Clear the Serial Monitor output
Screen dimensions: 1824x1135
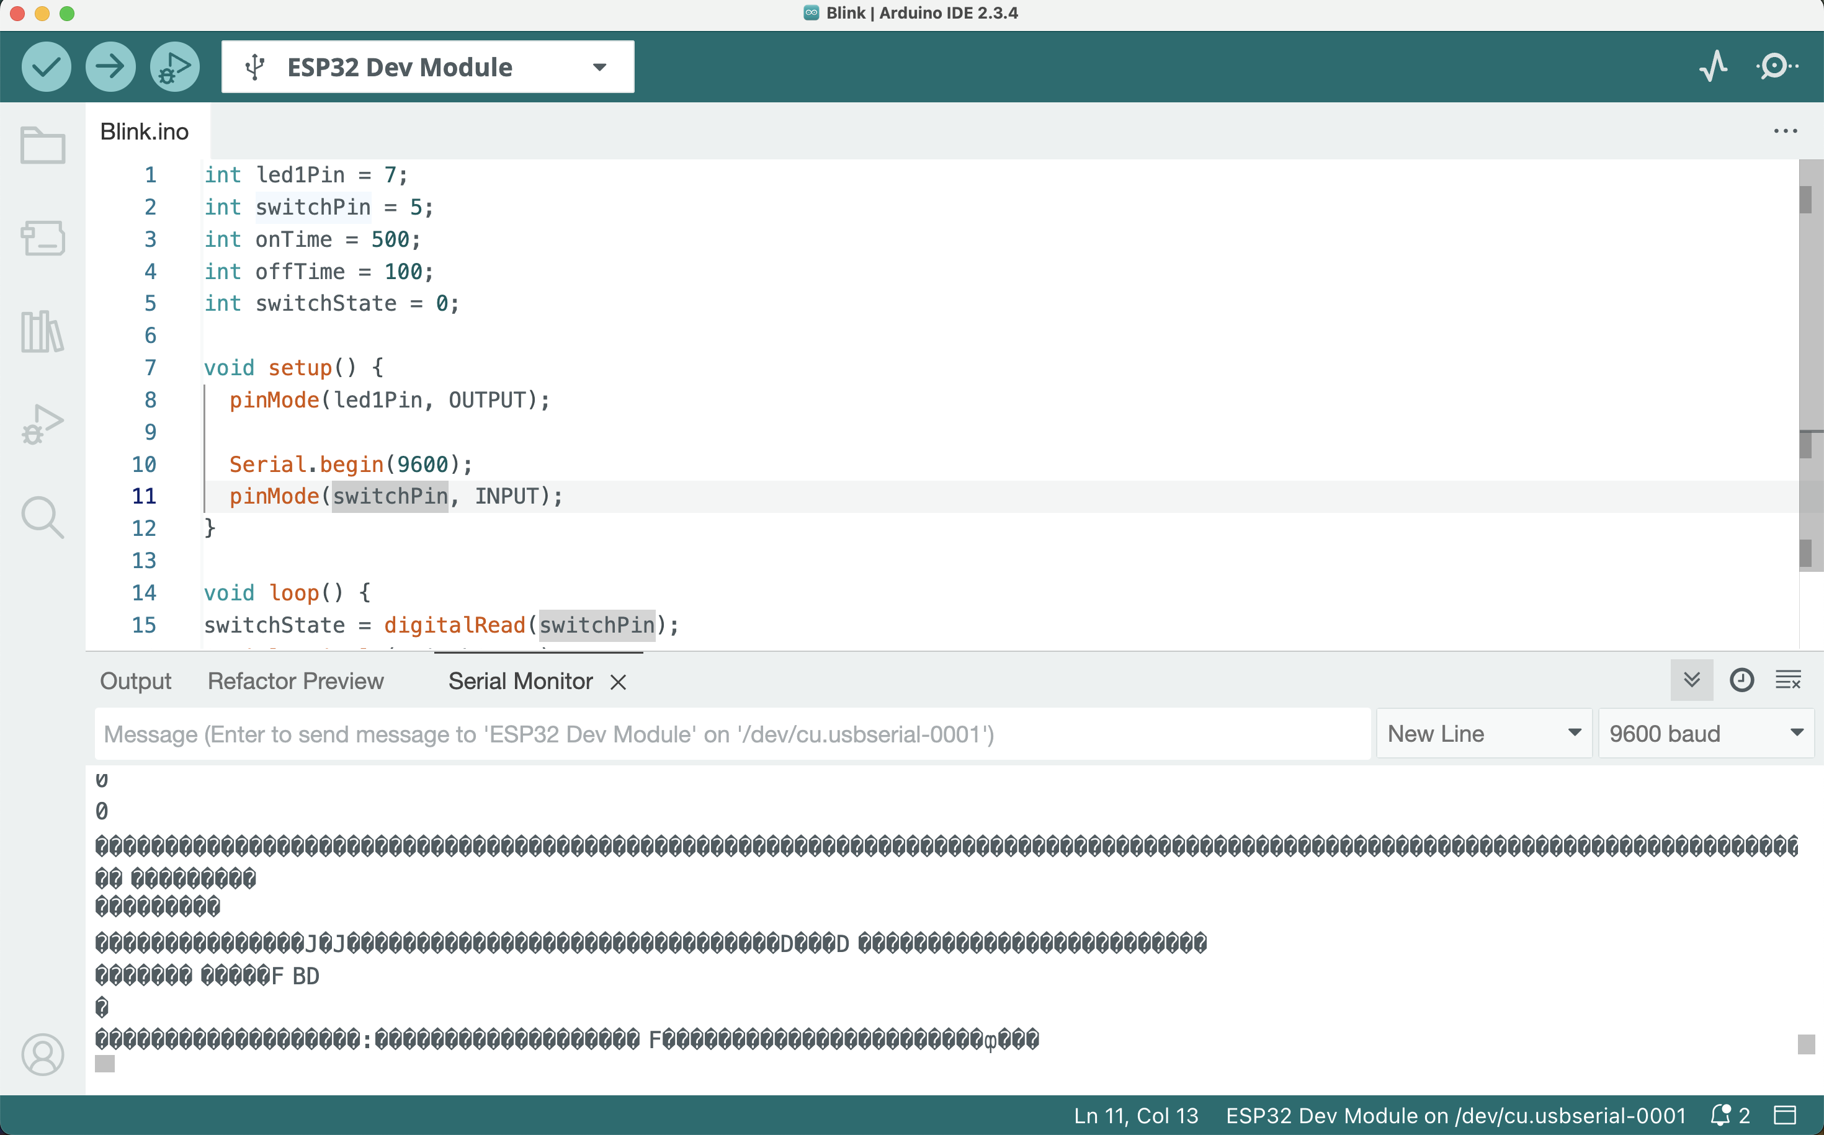point(1788,680)
